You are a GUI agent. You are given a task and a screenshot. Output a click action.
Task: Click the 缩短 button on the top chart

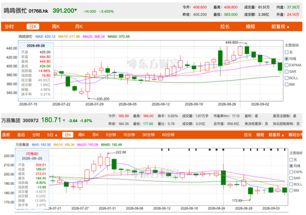pyautogui.click(x=250, y=27)
